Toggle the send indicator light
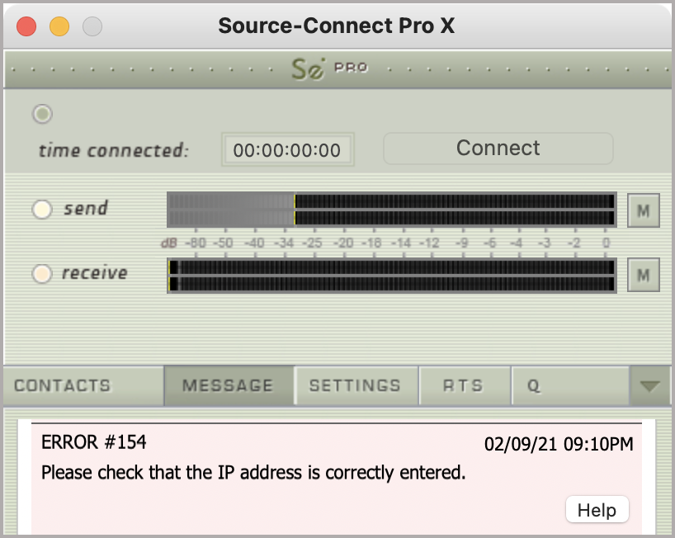The width and height of the screenshot is (675, 538). coord(42,210)
